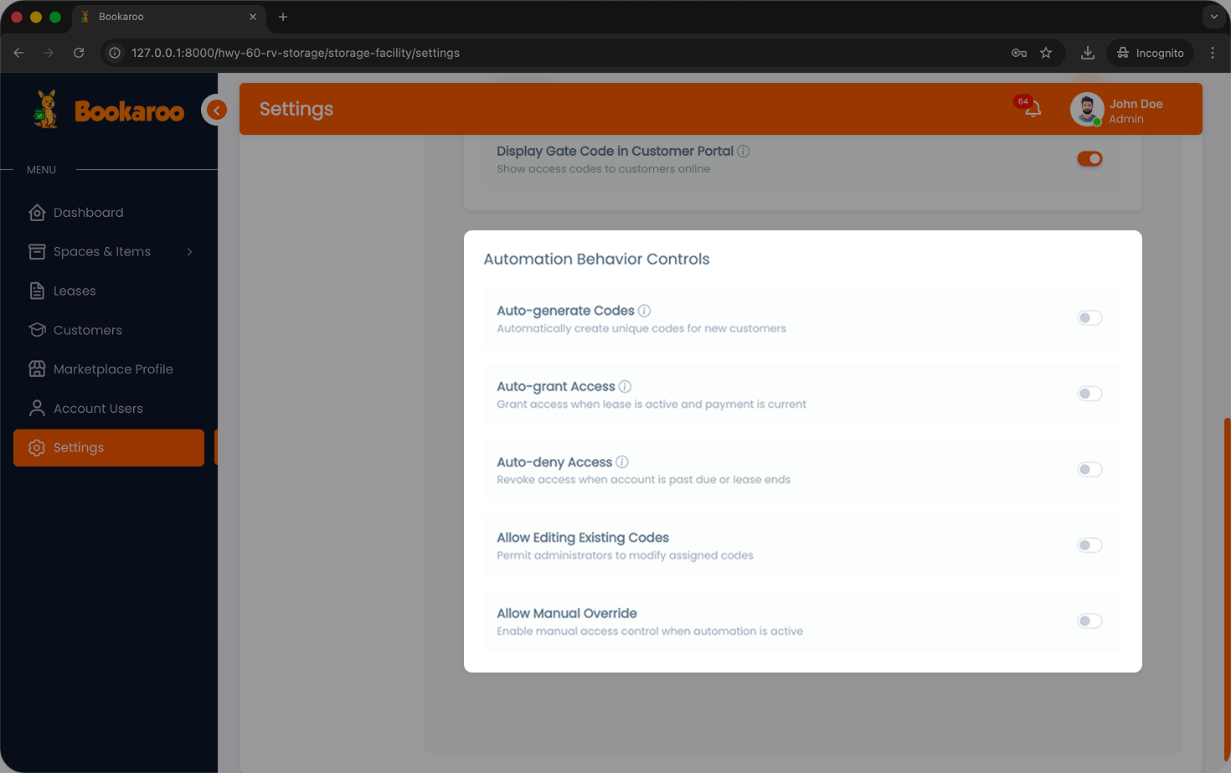
Task: Click the info icon next to Auto-grant Access
Action: (625, 386)
